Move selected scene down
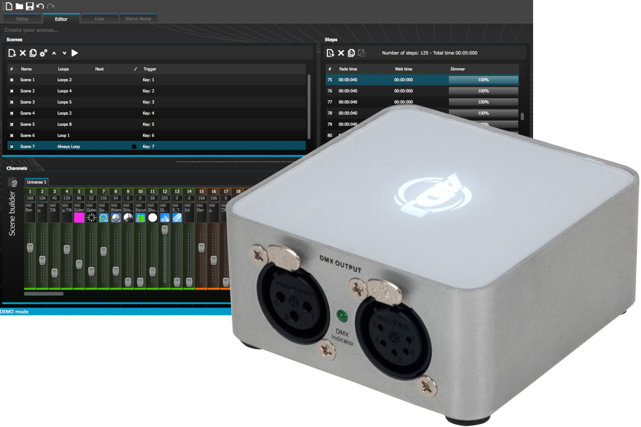This screenshot has width=641, height=427. point(64,53)
